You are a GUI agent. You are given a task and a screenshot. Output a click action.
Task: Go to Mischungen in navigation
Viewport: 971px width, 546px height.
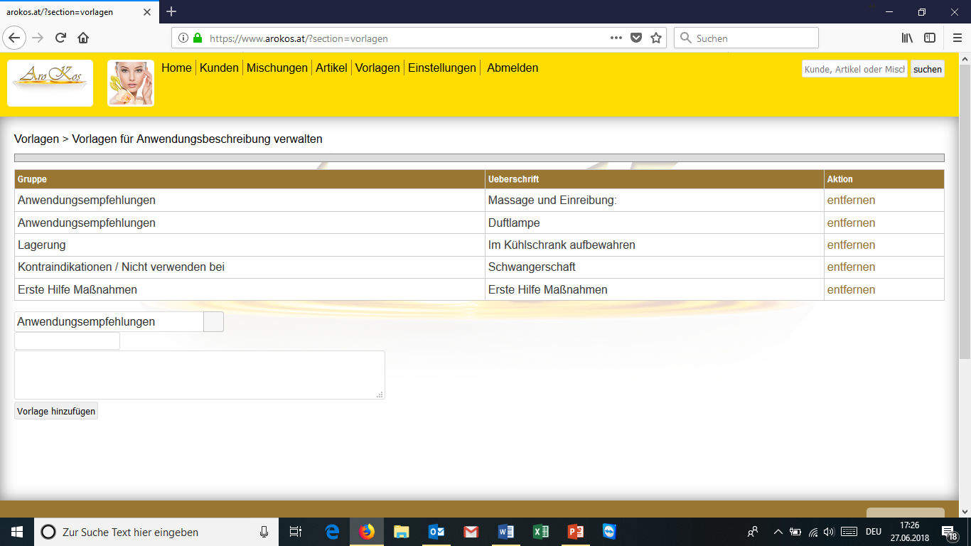click(277, 68)
